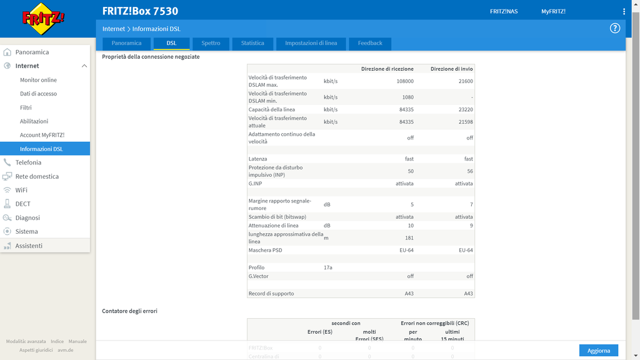Viewport: 640px width, 360px height.
Task: Click the Panoramica house icon in sidebar
Action: [x=7, y=52]
